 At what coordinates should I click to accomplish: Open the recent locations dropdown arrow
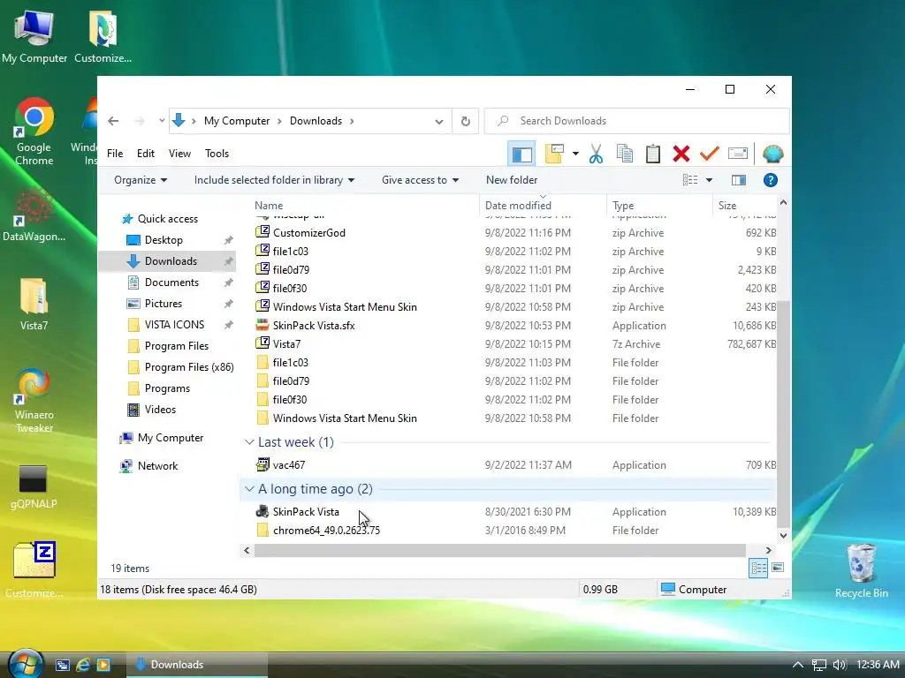click(162, 121)
